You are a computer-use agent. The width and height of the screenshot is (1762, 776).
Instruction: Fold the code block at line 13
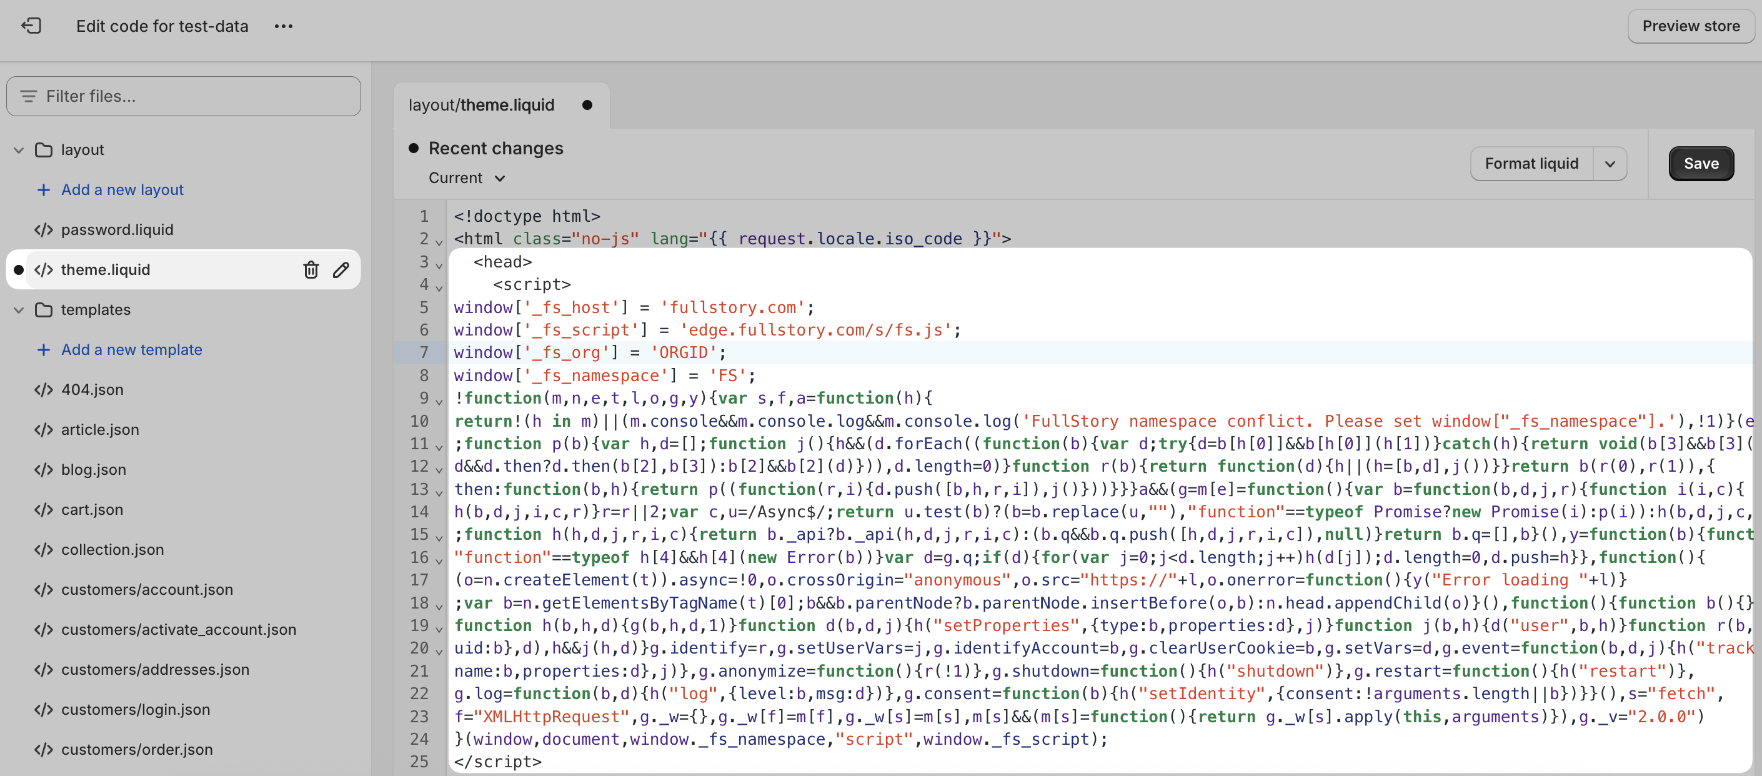point(439,492)
